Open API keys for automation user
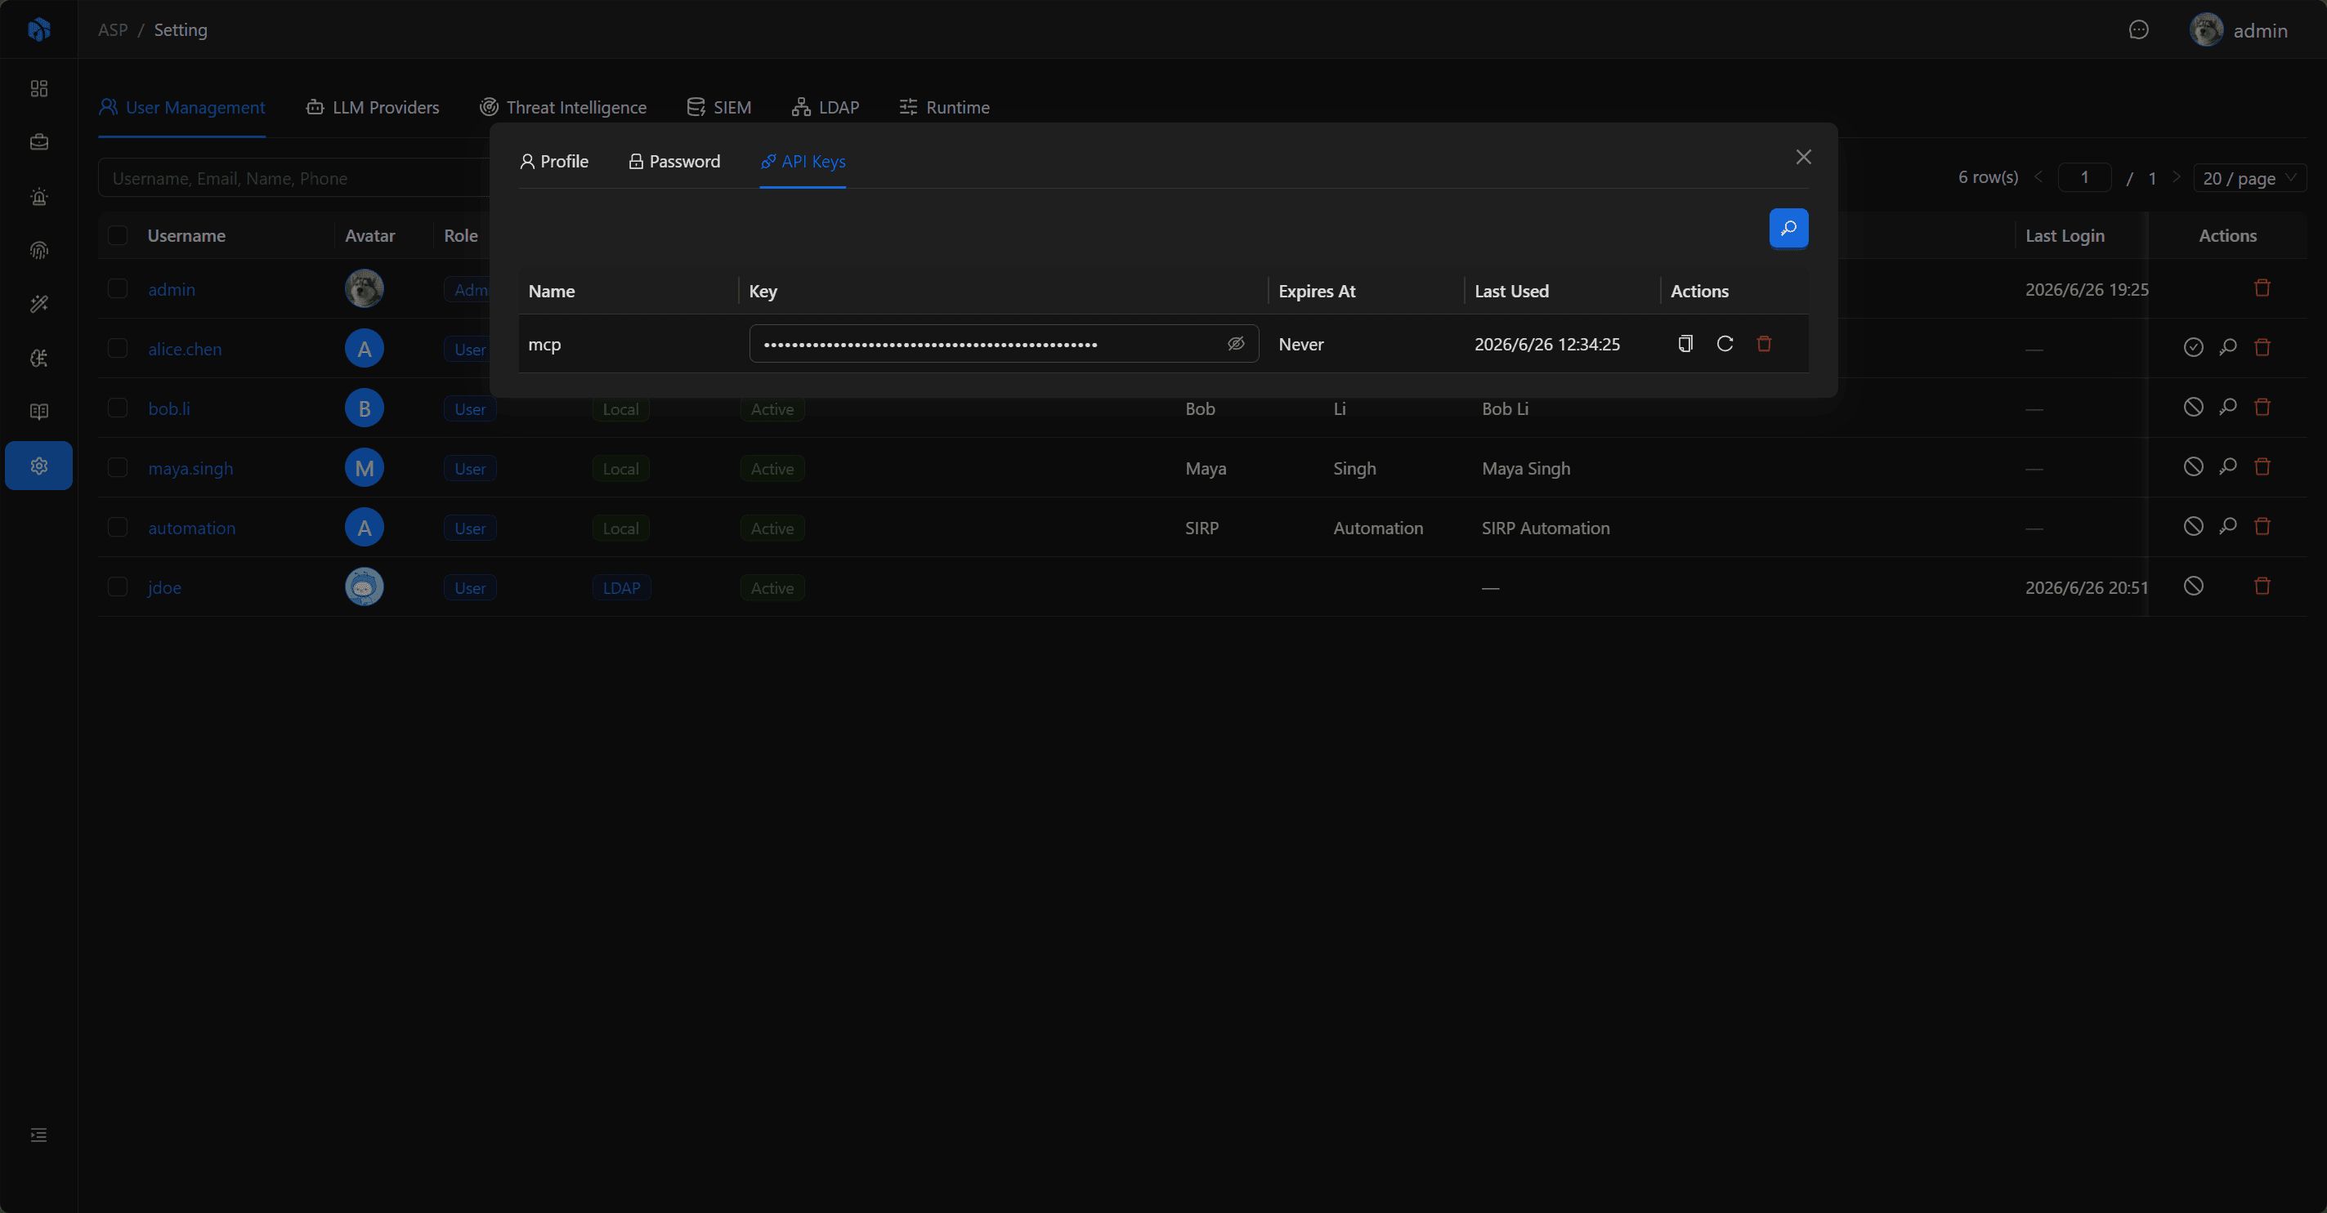The image size is (2327, 1213). [x=2227, y=526]
